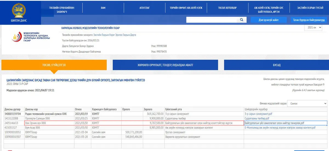Open ТӨСВИЙН ЕРӨНХИЙЛӨН ЗАХИРАГЧ menu

62,10
